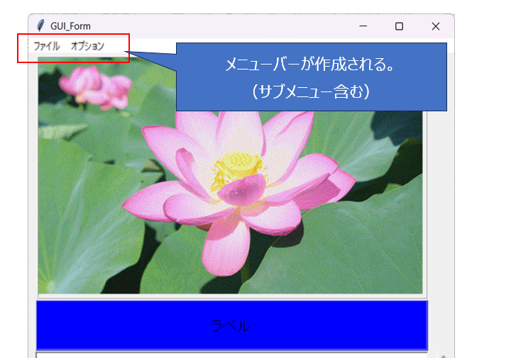Click the GUI_Form window title text
The image size is (516, 358).
pos(70,26)
